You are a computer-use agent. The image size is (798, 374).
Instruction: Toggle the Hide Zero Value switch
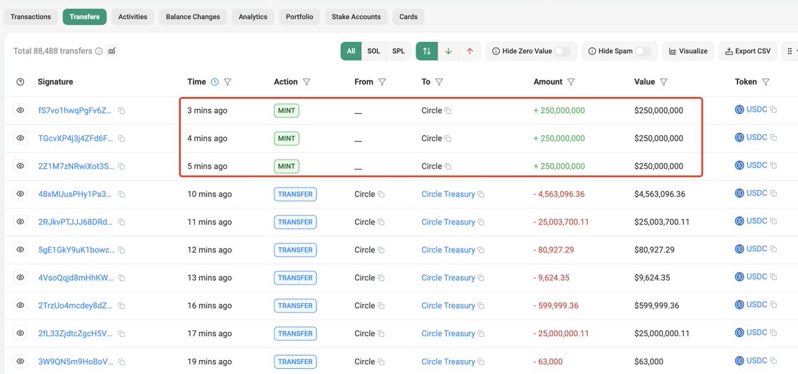pos(562,51)
